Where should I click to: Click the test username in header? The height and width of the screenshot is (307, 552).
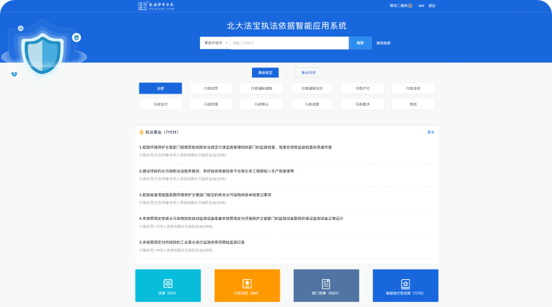421,6
